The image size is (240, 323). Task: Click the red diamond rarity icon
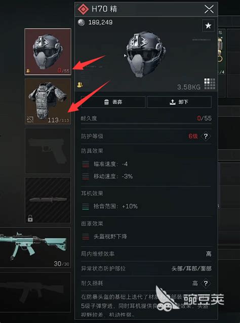tap(83, 9)
